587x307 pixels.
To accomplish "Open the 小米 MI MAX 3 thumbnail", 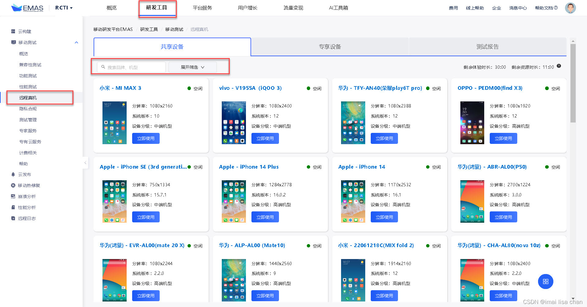I will point(114,123).
